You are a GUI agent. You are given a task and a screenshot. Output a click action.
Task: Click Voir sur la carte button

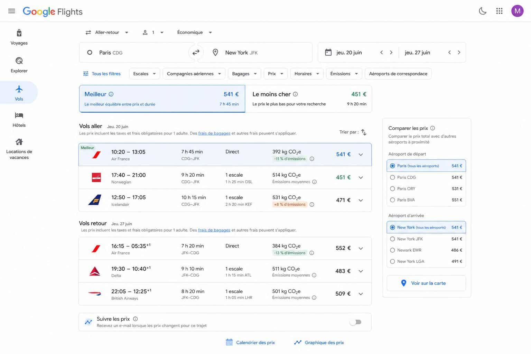click(x=426, y=283)
